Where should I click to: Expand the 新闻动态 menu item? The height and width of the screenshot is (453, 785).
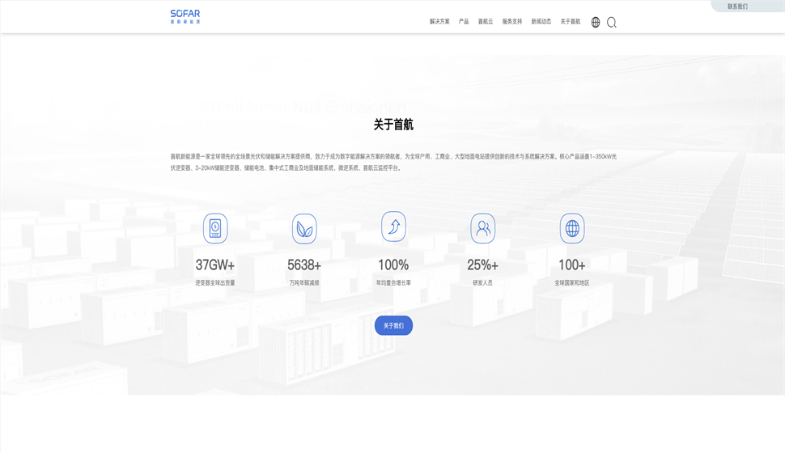(541, 22)
